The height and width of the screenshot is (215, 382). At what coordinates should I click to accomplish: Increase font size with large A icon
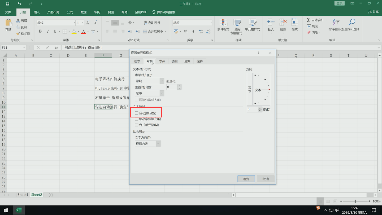88,23
